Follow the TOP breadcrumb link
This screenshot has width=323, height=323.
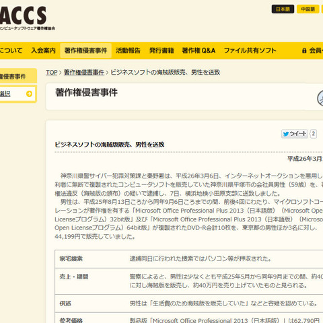pos(52,73)
